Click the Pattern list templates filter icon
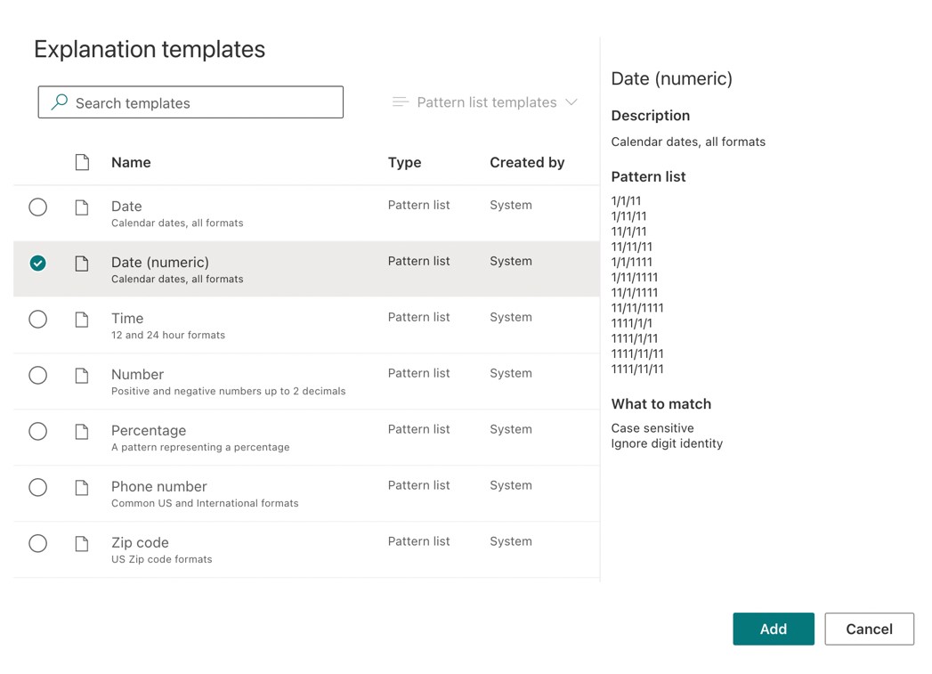This screenshot has width=932, height=674. 399,102
